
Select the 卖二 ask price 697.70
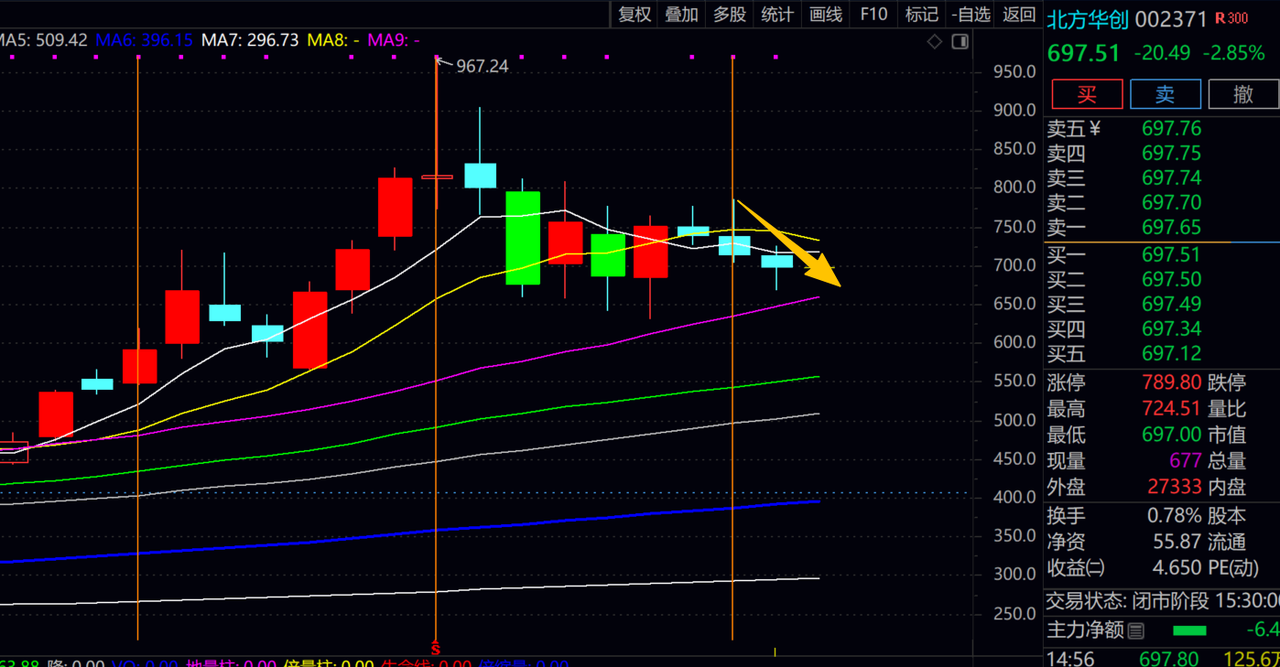[1171, 203]
